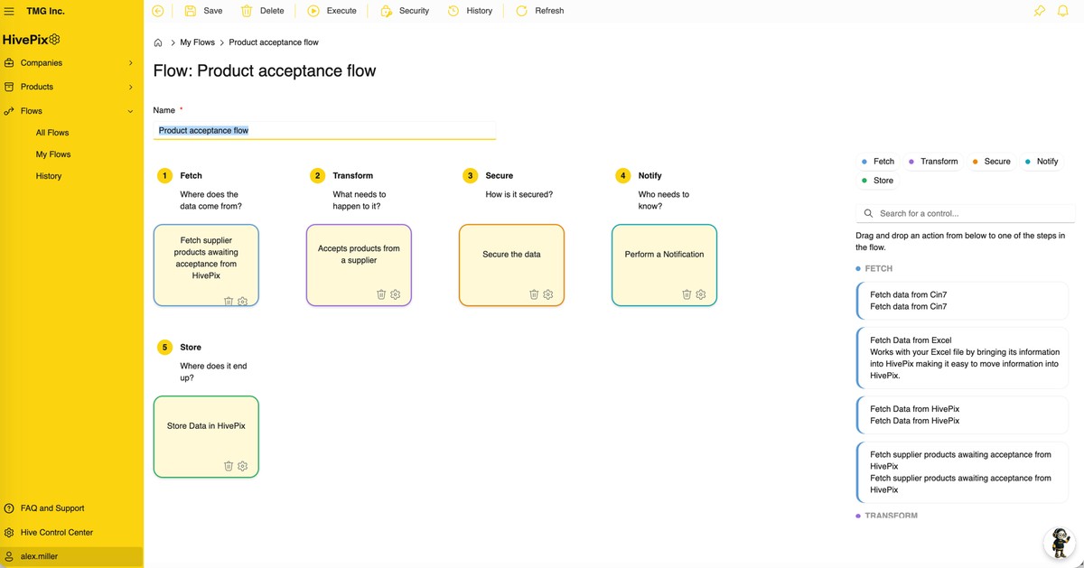Filter controls by the Transform chip
This screenshot has width=1084, height=568.
tap(933, 162)
